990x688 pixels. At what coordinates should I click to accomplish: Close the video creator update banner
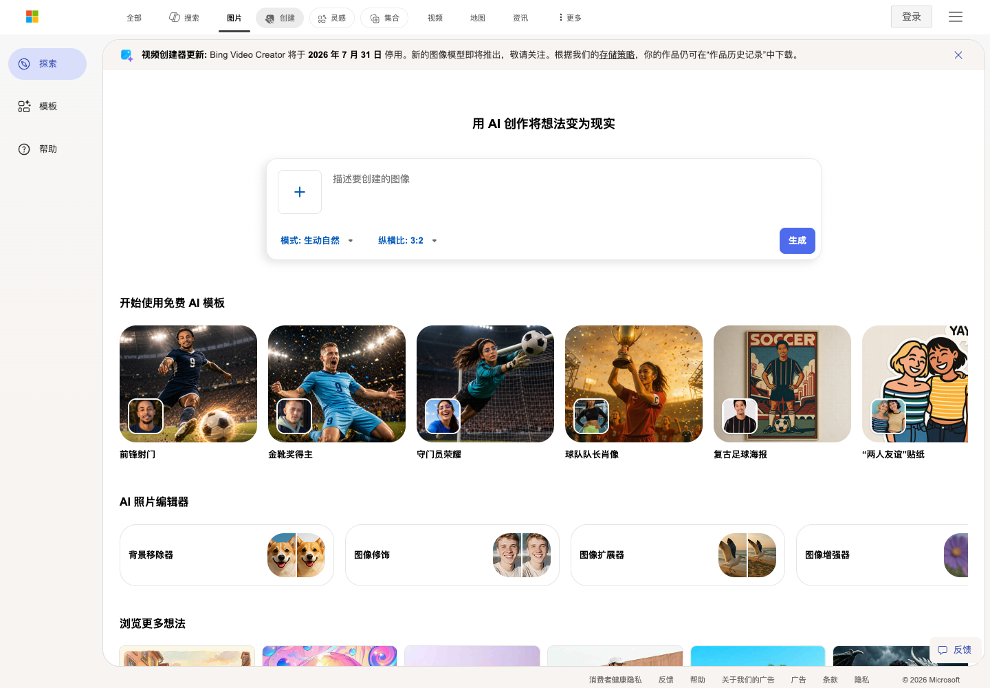click(958, 55)
